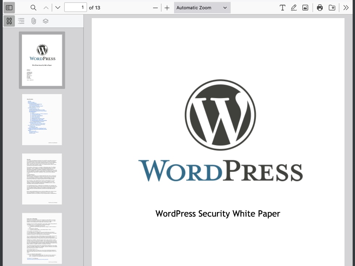The width and height of the screenshot is (355, 266).
Task: Open the find in document search
Action: (x=33, y=8)
